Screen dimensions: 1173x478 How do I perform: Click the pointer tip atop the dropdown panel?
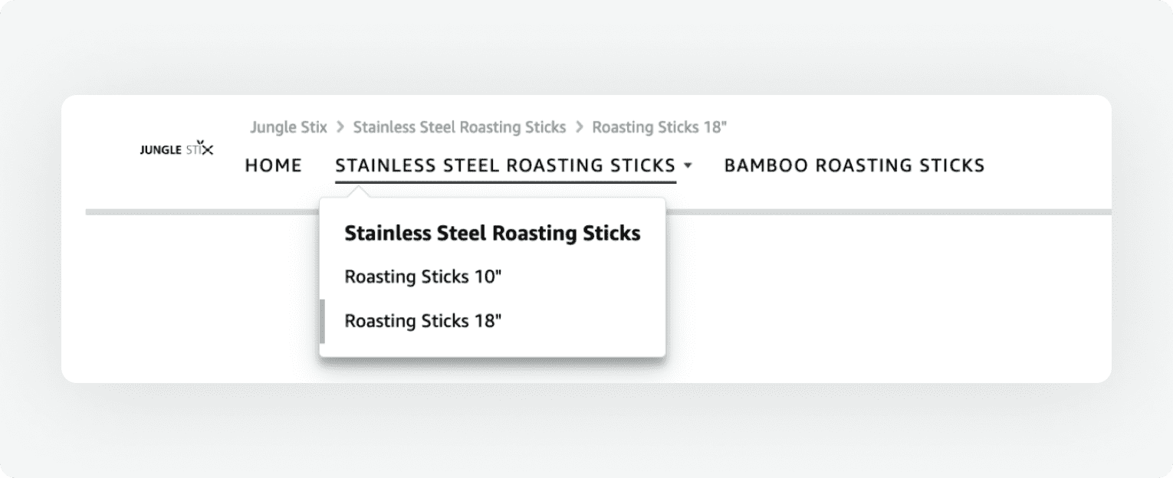358,192
